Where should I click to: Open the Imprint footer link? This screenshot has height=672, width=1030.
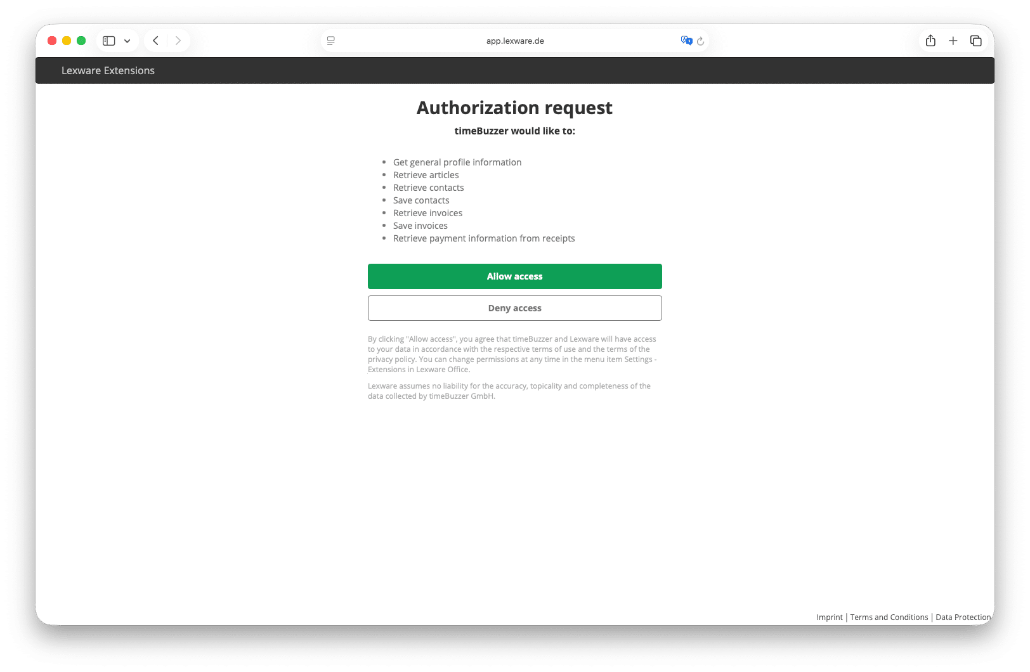click(x=829, y=617)
